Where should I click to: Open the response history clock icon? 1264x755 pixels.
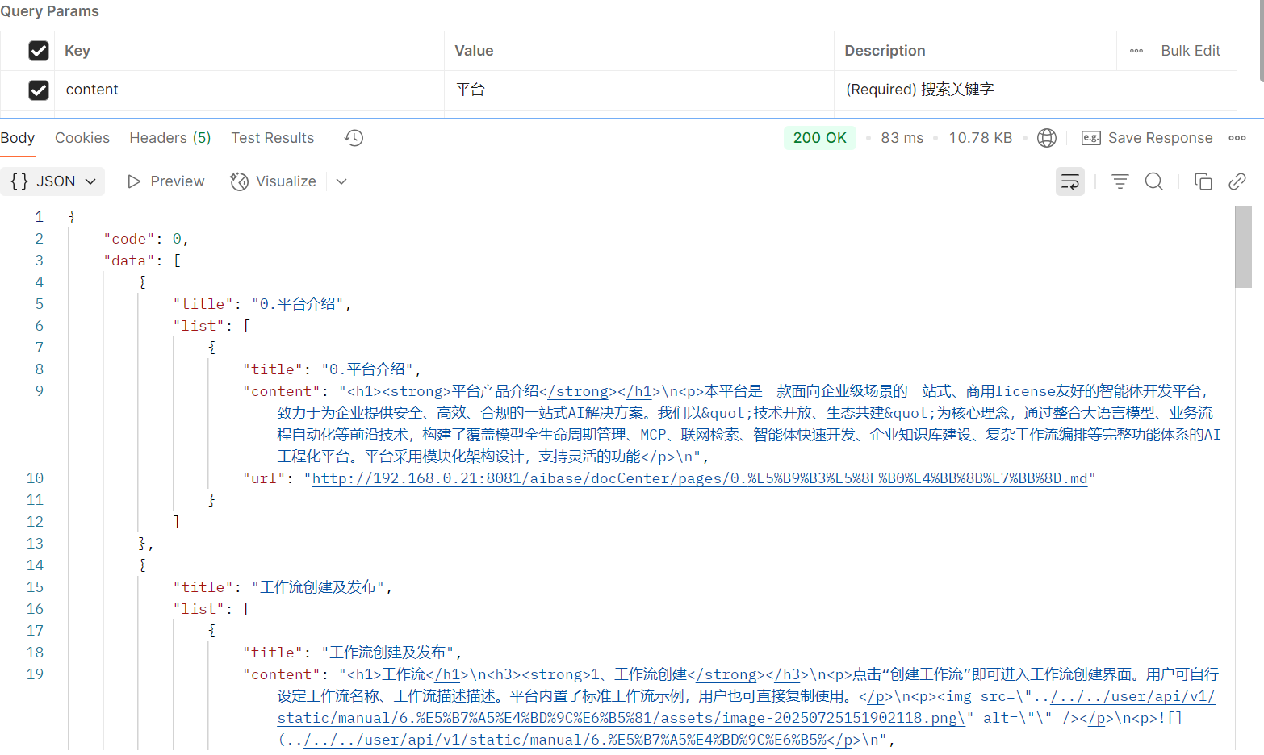354,138
